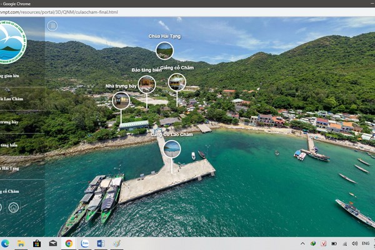The height and width of the screenshot is (250, 375).
Task: Open the Nhà trưng bày hotspot thumbnail
Action: point(121,101)
